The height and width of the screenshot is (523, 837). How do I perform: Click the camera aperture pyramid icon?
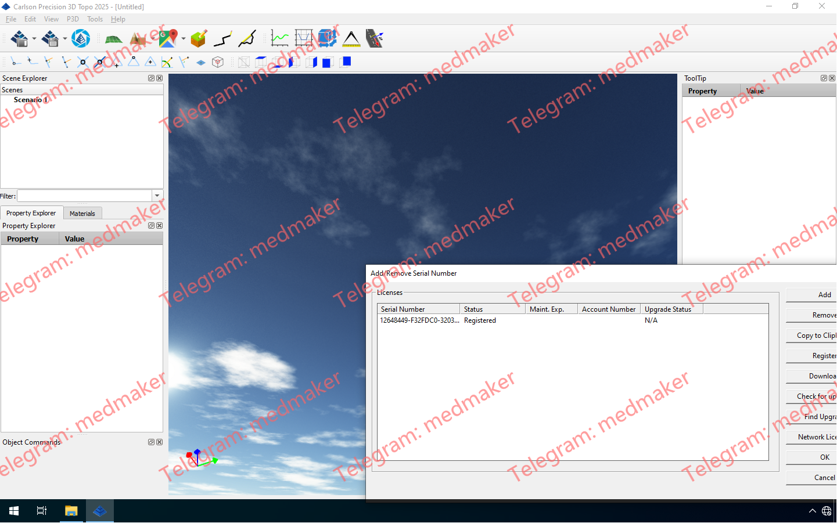click(81, 39)
